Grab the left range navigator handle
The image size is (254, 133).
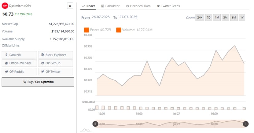95,124
